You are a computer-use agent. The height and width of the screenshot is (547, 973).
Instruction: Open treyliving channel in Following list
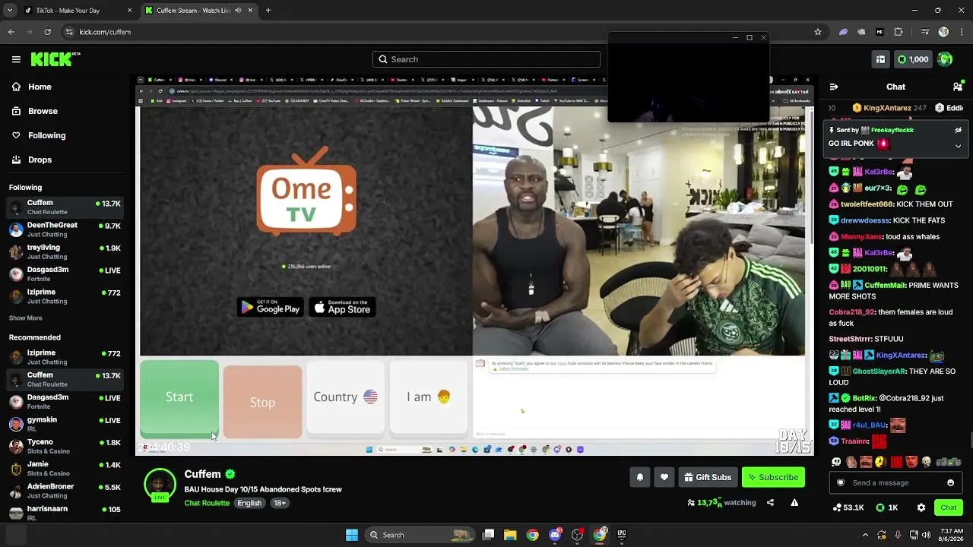click(65, 251)
